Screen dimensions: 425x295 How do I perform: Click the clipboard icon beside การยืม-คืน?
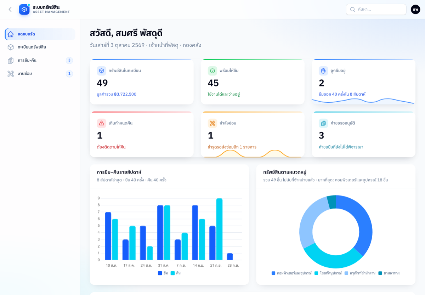[x=11, y=61]
